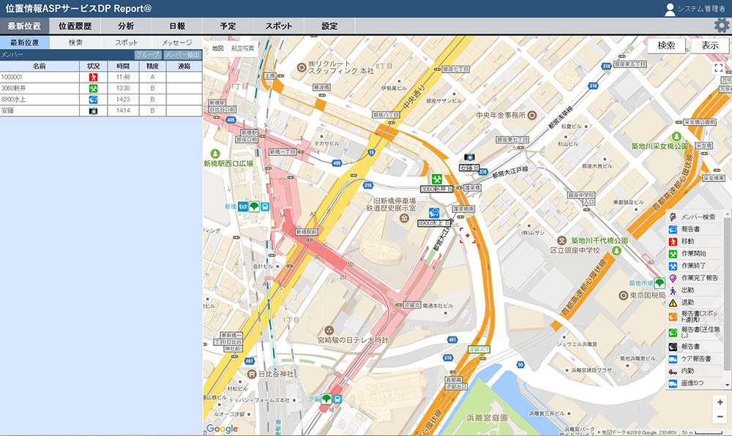Click the 3060新井 label on the map
Screen dimensions: 732x436
437,189
